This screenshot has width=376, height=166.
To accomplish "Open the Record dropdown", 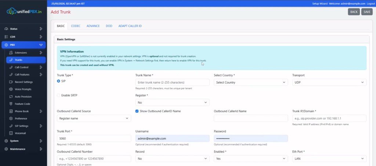I will [173, 159].
